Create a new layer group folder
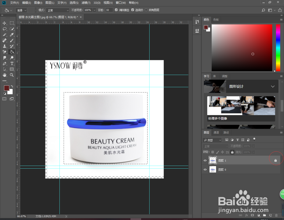284x220 pixels. click(264, 215)
